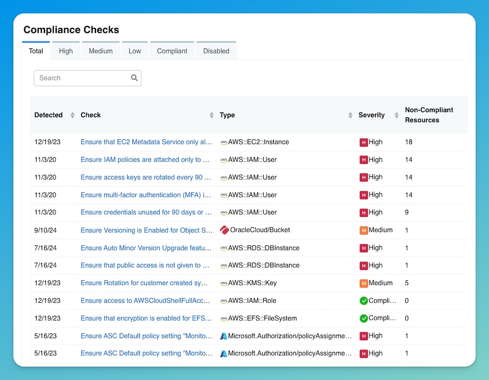Click the AWS icon beside AWS::EC2::Instance
The width and height of the screenshot is (489, 380).
pos(224,142)
